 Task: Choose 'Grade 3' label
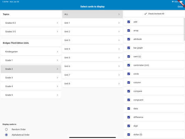click(x=9, y=78)
